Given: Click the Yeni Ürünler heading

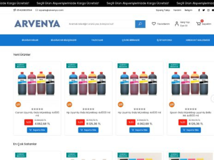Looking at the screenshot, I should [22, 54].
